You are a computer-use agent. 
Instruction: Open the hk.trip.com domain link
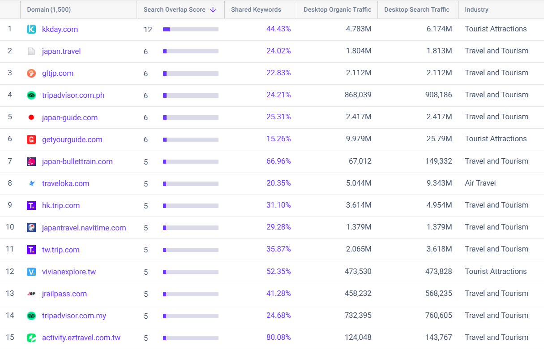[x=61, y=205]
